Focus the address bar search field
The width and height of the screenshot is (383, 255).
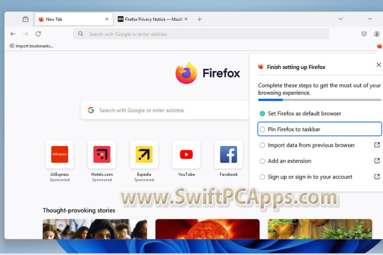pyautogui.click(x=201, y=34)
